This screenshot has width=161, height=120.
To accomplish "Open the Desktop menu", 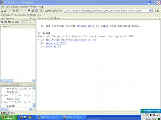I will click(23, 7).
